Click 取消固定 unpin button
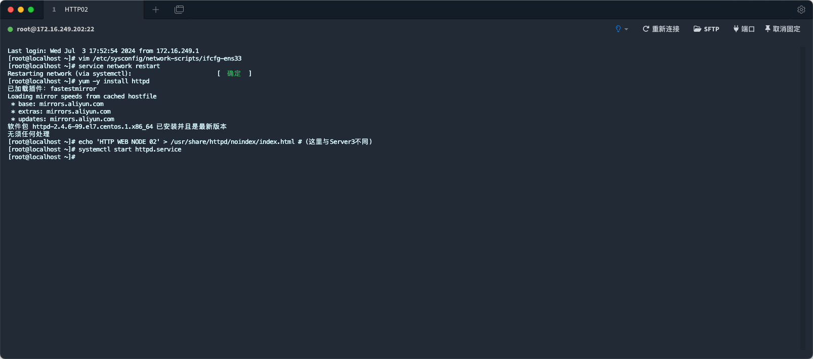 [782, 29]
